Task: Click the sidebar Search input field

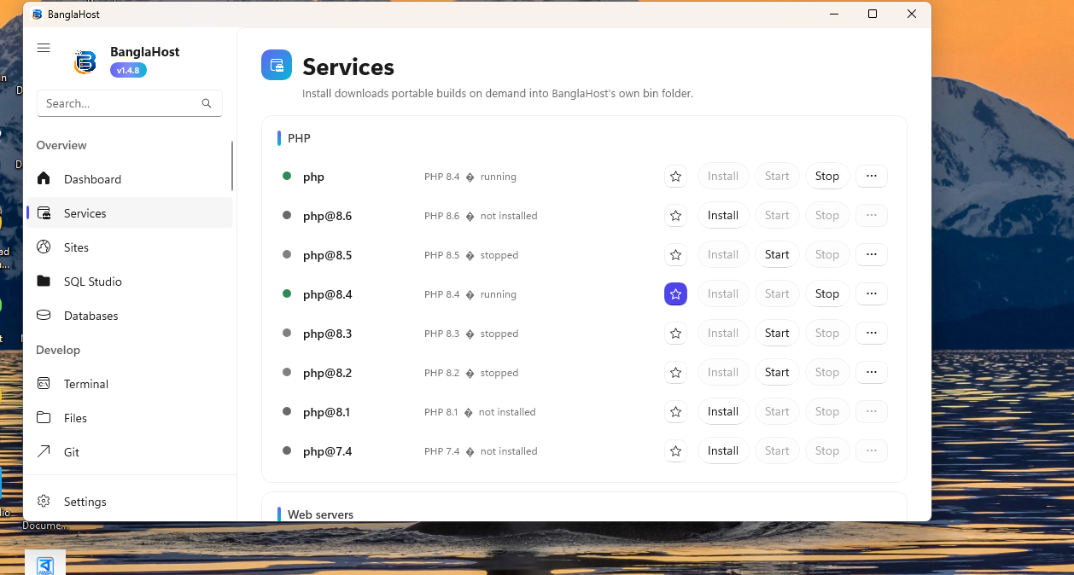Action: point(130,103)
